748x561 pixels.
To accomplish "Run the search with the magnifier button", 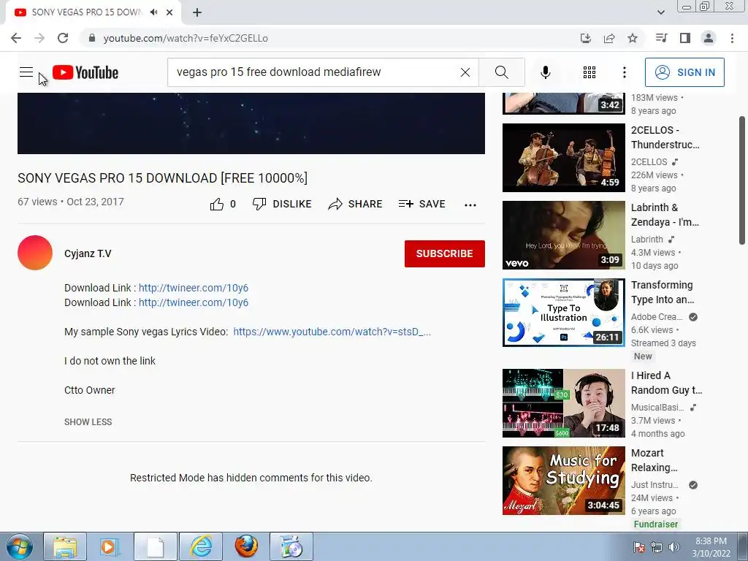I will pos(502,72).
